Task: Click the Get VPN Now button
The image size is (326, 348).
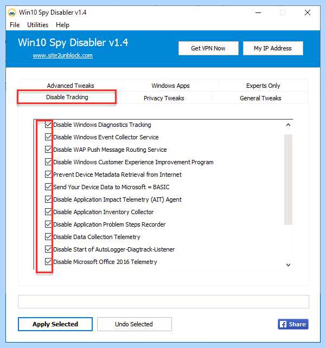Action: point(208,48)
